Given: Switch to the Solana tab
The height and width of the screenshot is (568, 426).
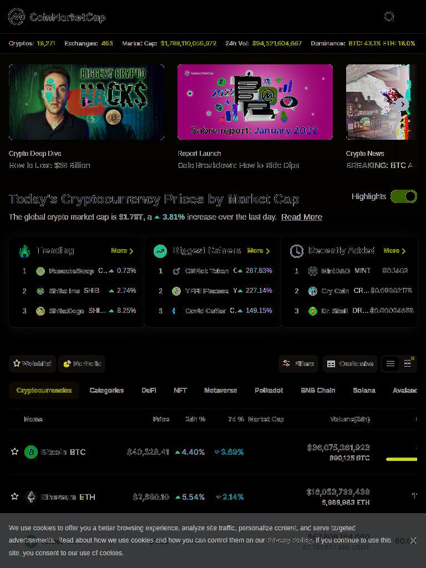Looking at the screenshot, I should pos(364,390).
